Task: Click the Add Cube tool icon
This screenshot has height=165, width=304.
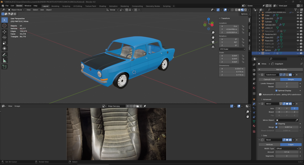Action: tap(4, 66)
